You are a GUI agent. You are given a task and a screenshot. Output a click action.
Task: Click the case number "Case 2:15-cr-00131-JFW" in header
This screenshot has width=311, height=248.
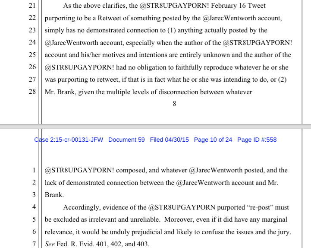pos(69,140)
